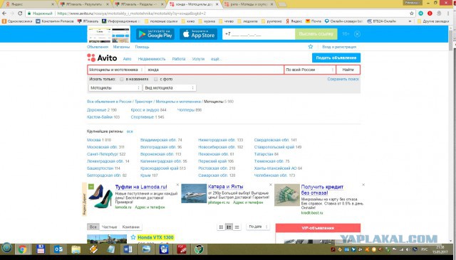Switch to compact lines view
Screen dimensions: 456x260
237,227
